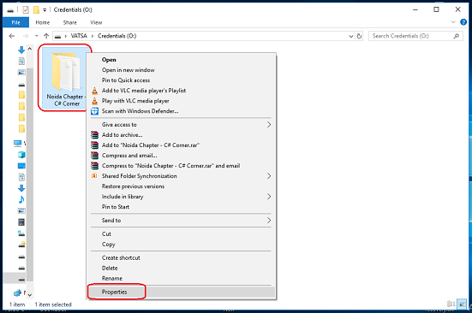Click the Properties checkmark icon in title bar
Image resolution: width=472 pixels, height=313 pixels.
point(26,10)
